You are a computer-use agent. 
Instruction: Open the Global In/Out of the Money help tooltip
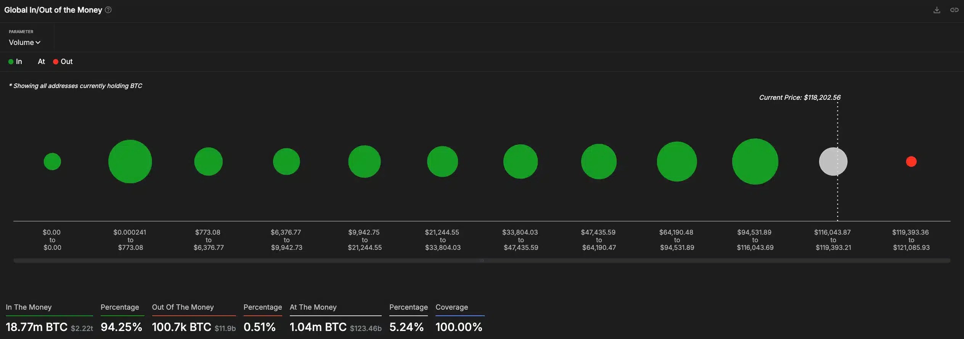coord(108,10)
